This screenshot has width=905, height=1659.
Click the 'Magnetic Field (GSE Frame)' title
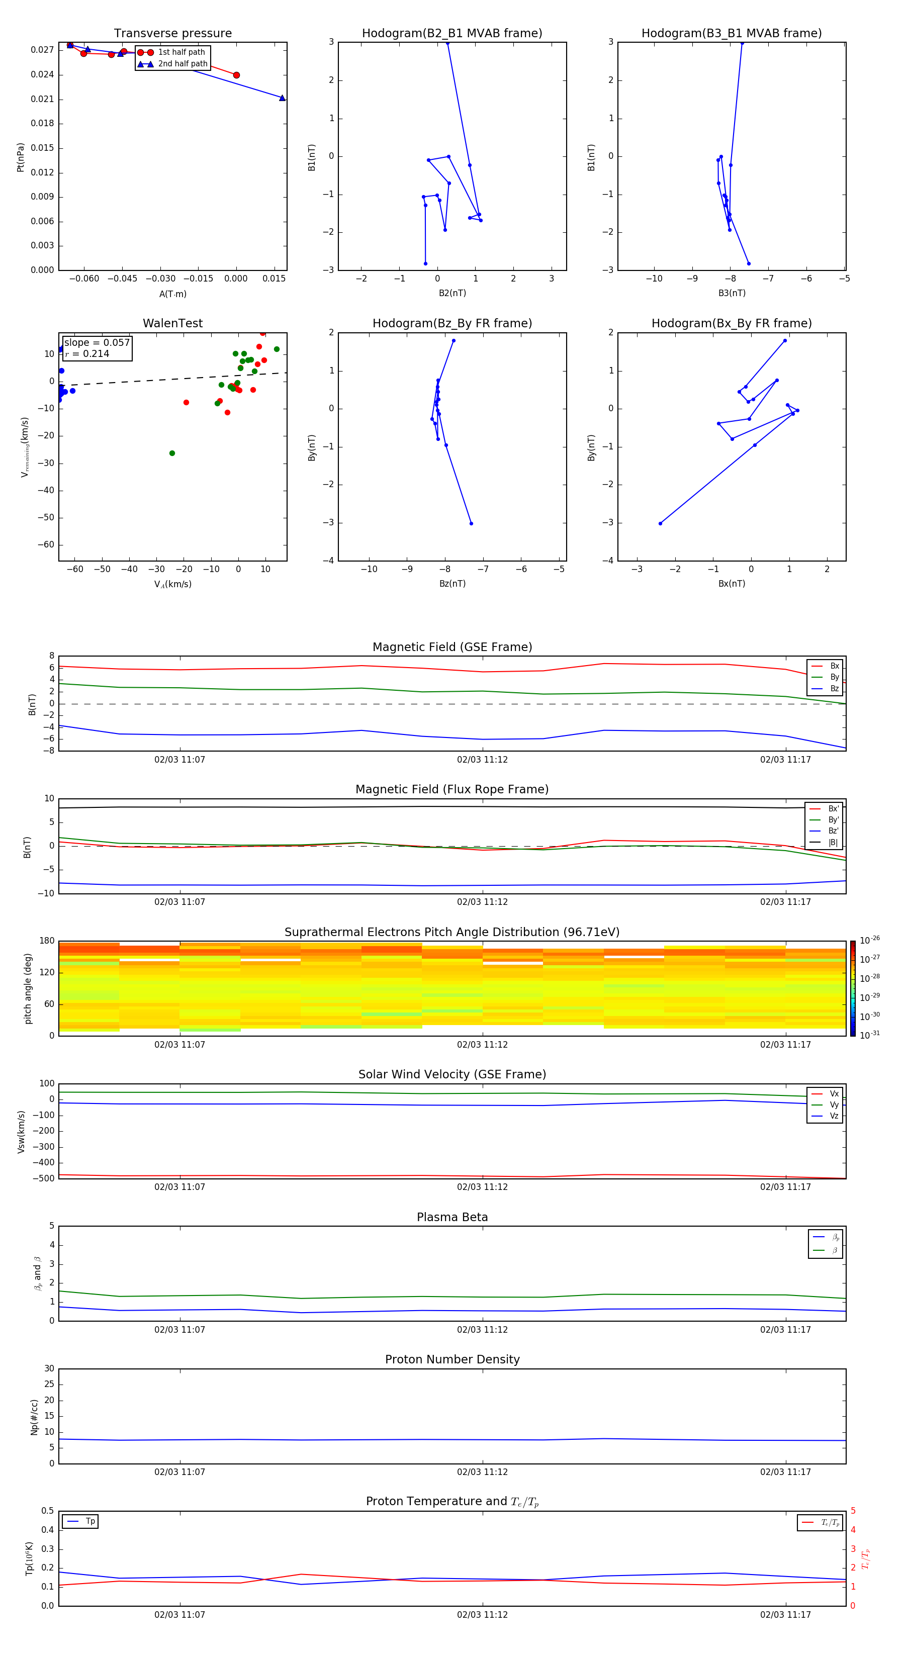click(452, 647)
